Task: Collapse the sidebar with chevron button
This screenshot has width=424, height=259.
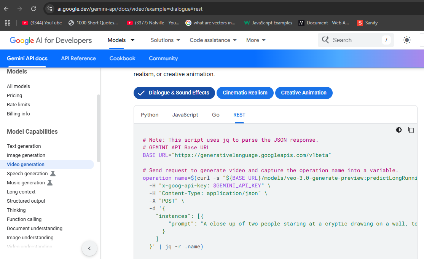Action: [89, 248]
